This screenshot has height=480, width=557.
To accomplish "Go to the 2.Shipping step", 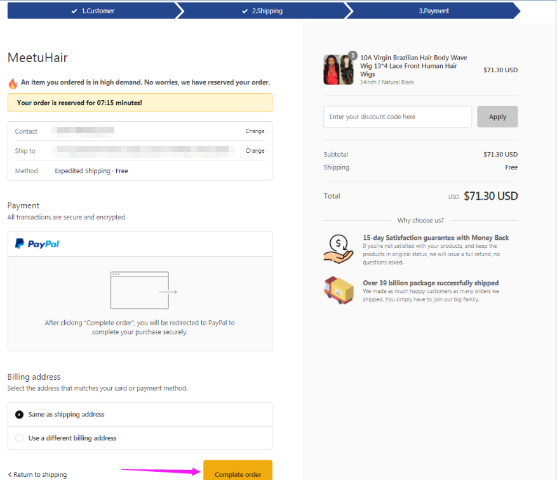I will (262, 11).
